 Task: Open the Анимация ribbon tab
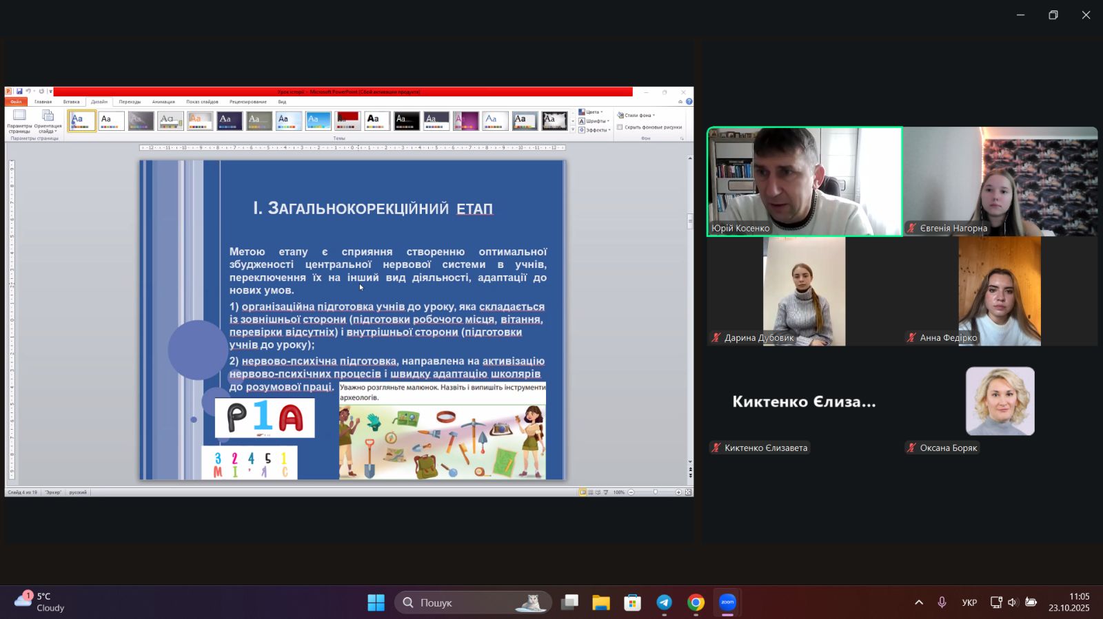pos(163,102)
